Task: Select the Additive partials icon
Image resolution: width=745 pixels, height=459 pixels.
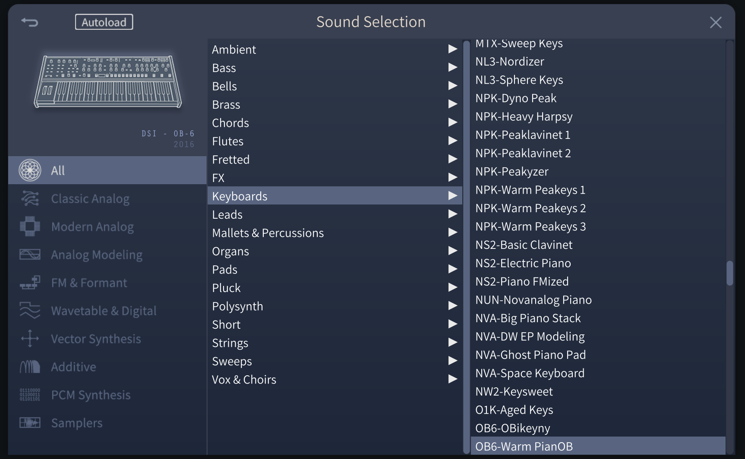Action: [30, 366]
